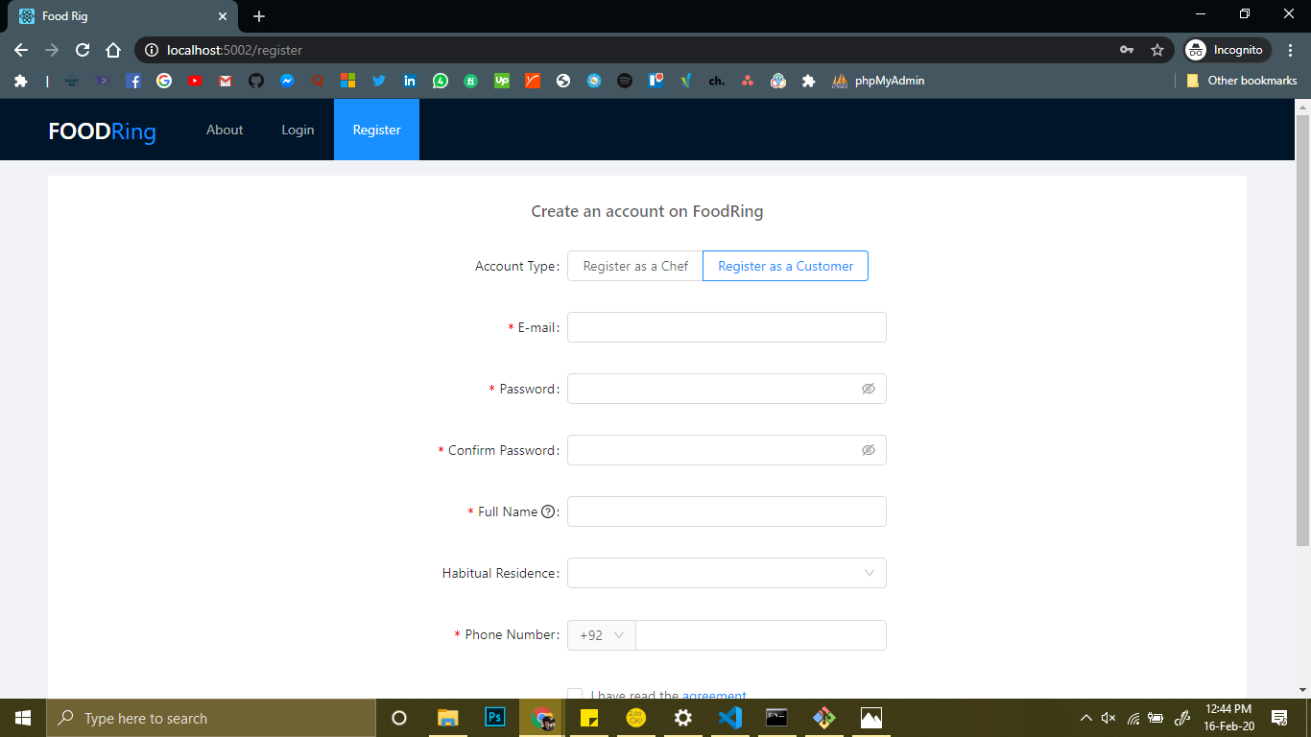The image size is (1311, 737).
Task: Open Chrome's three-dot menu
Action: tap(1291, 50)
